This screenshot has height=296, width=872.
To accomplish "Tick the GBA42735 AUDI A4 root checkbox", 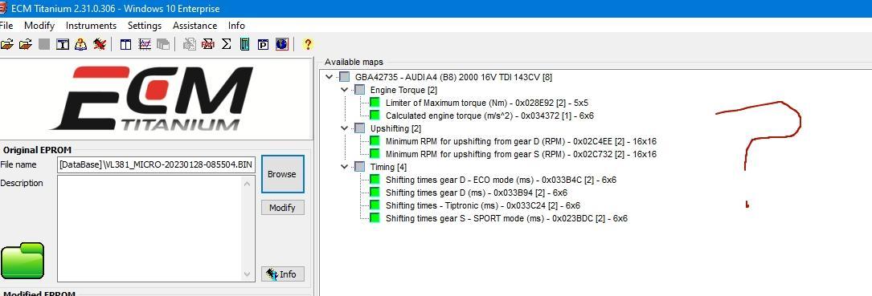I will (345, 77).
